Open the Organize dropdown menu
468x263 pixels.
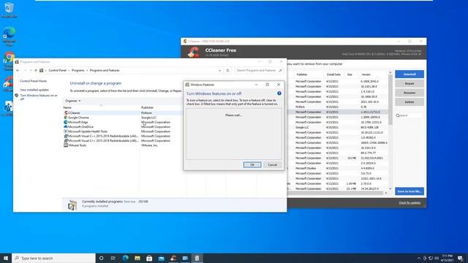72,101
